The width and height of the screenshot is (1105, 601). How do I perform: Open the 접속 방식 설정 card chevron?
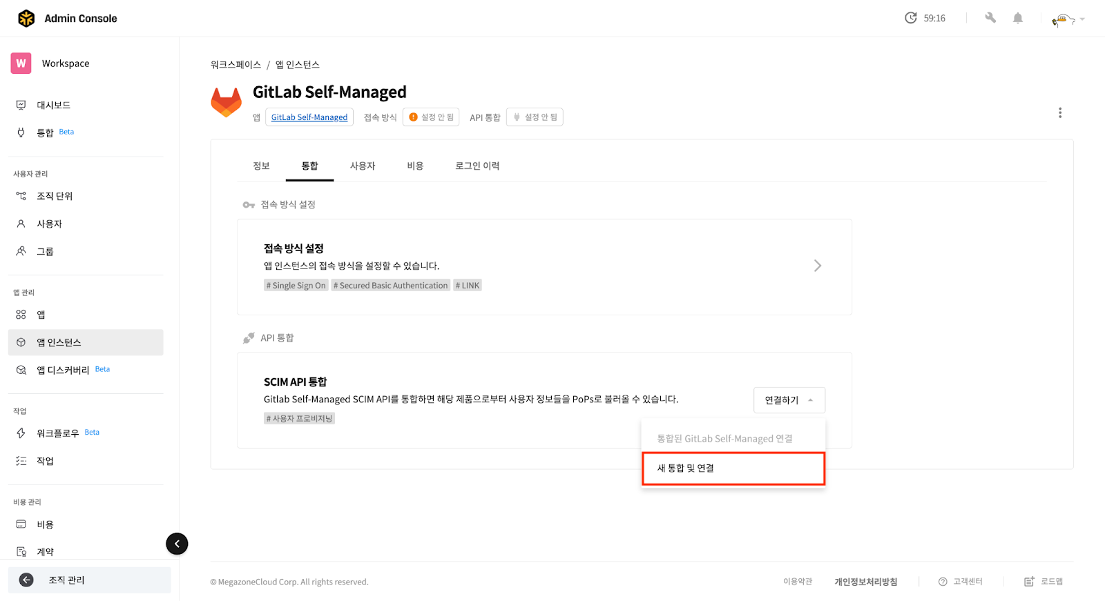[818, 266]
